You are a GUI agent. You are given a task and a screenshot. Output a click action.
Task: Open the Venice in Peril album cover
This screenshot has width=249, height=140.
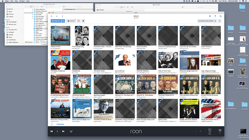61,36
